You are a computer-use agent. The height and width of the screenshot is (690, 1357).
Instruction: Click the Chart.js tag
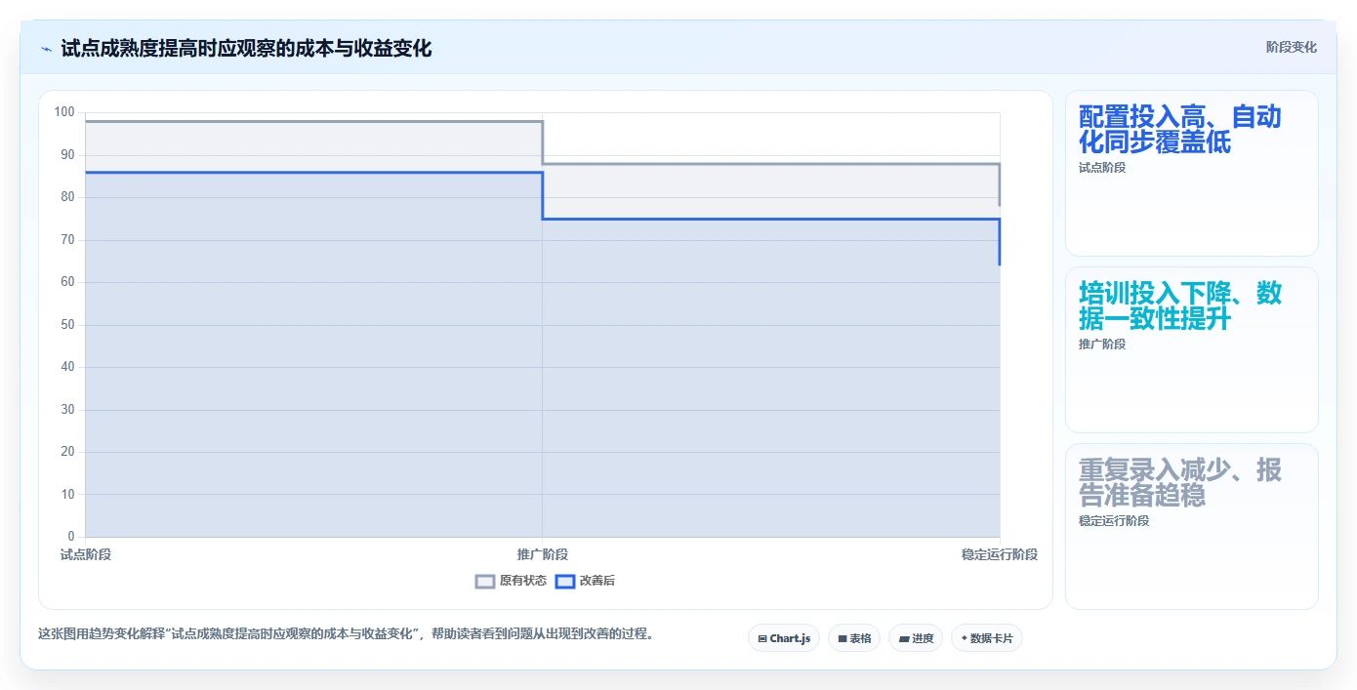(x=784, y=638)
